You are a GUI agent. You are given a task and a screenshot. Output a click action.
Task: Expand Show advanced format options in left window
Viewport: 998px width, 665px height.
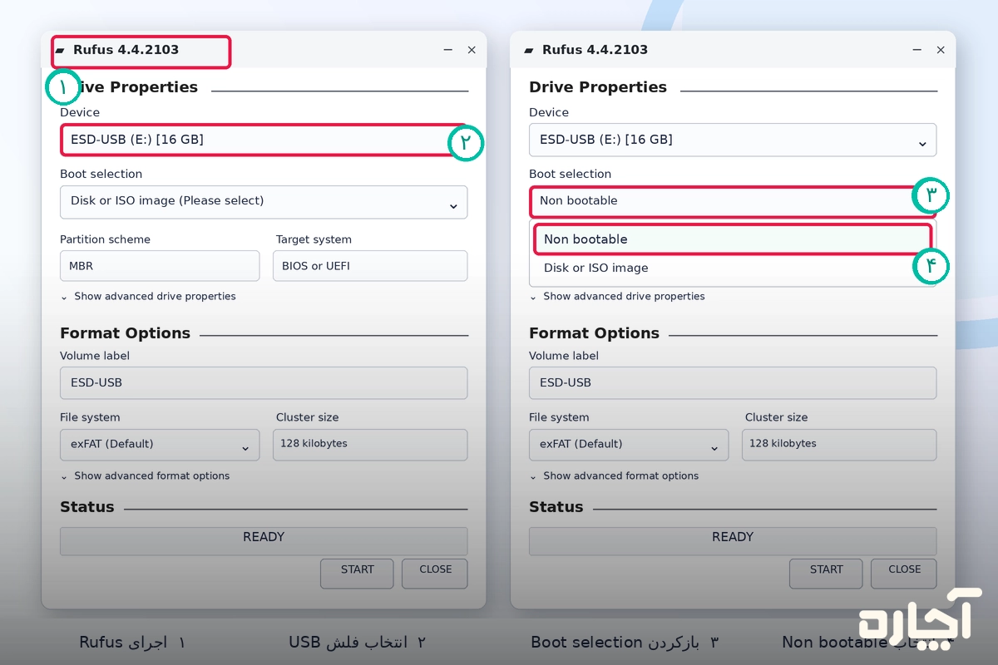click(145, 476)
